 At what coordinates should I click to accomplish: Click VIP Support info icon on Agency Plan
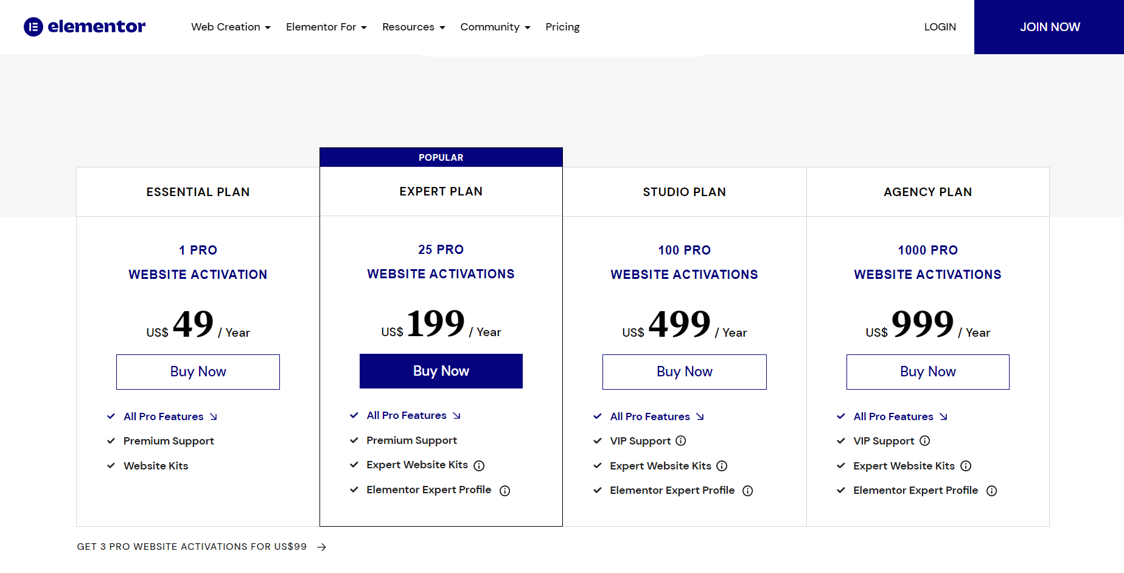[x=925, y=440]
